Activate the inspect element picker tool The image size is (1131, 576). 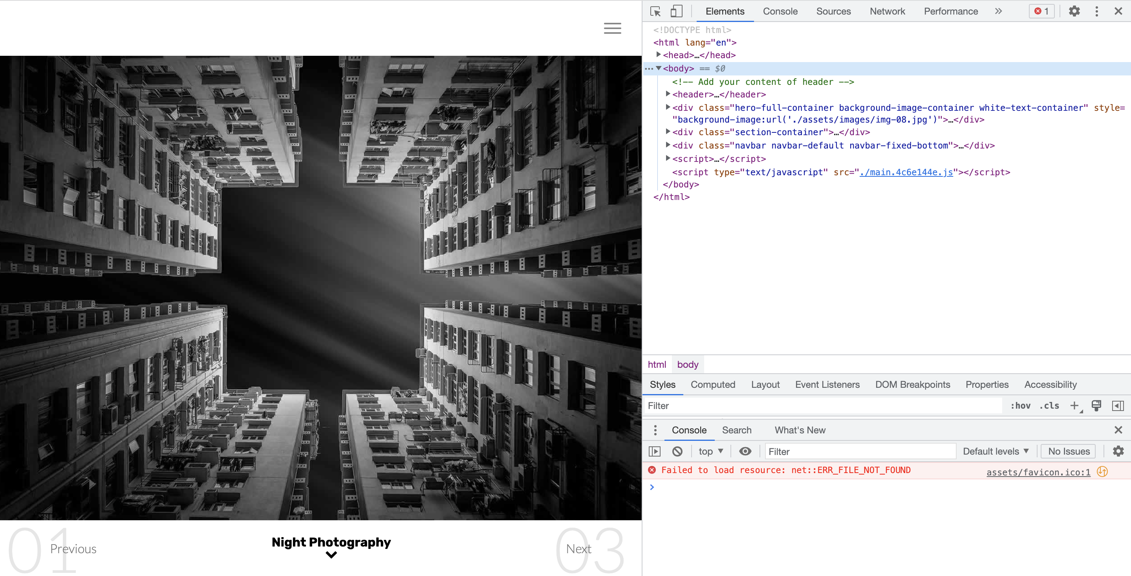[655, 11]
